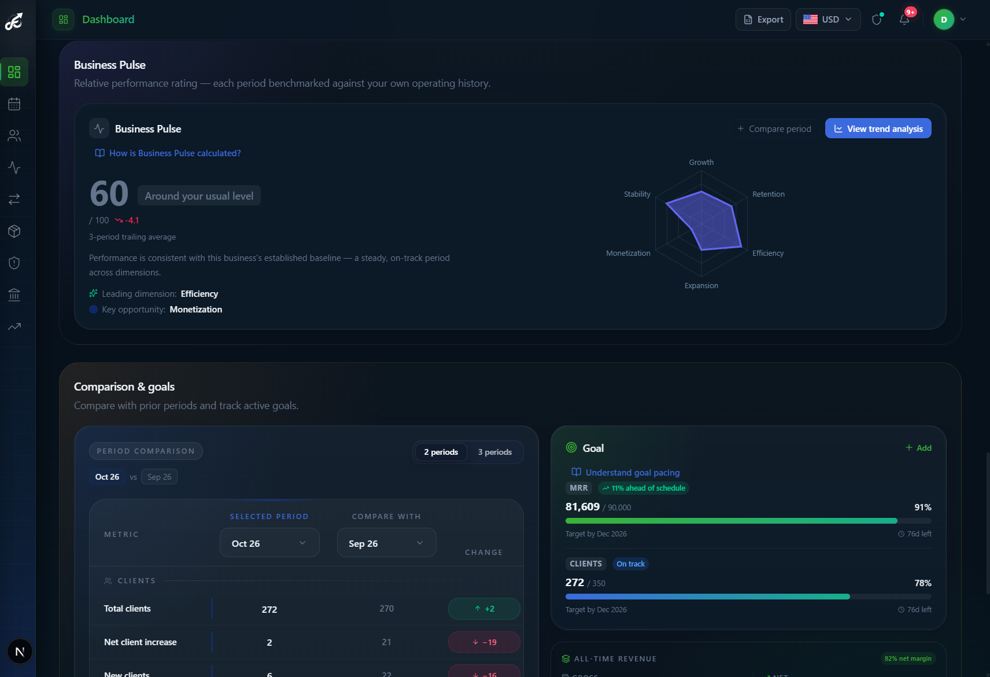Click the MRR goal progress bar
This screenshot has width=990, height=677.
click(748, 521)
